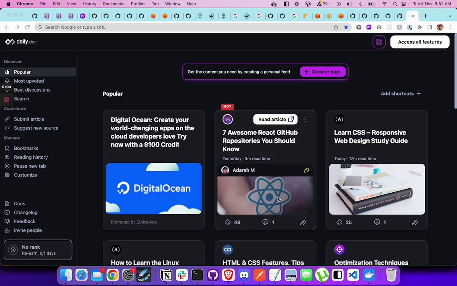
Task: Open Notion from the Dock
Action: [x=166, y=275]
